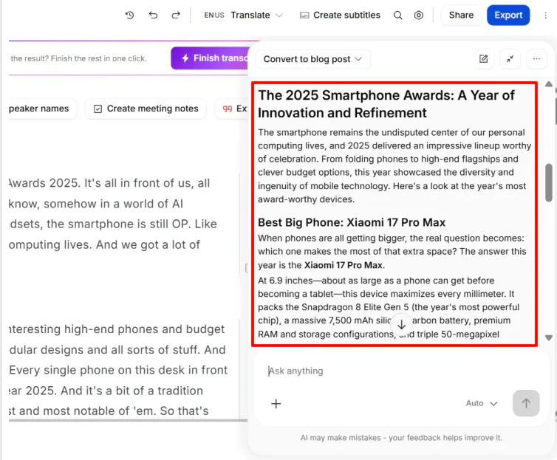Click the Ask anything input field

401,371
